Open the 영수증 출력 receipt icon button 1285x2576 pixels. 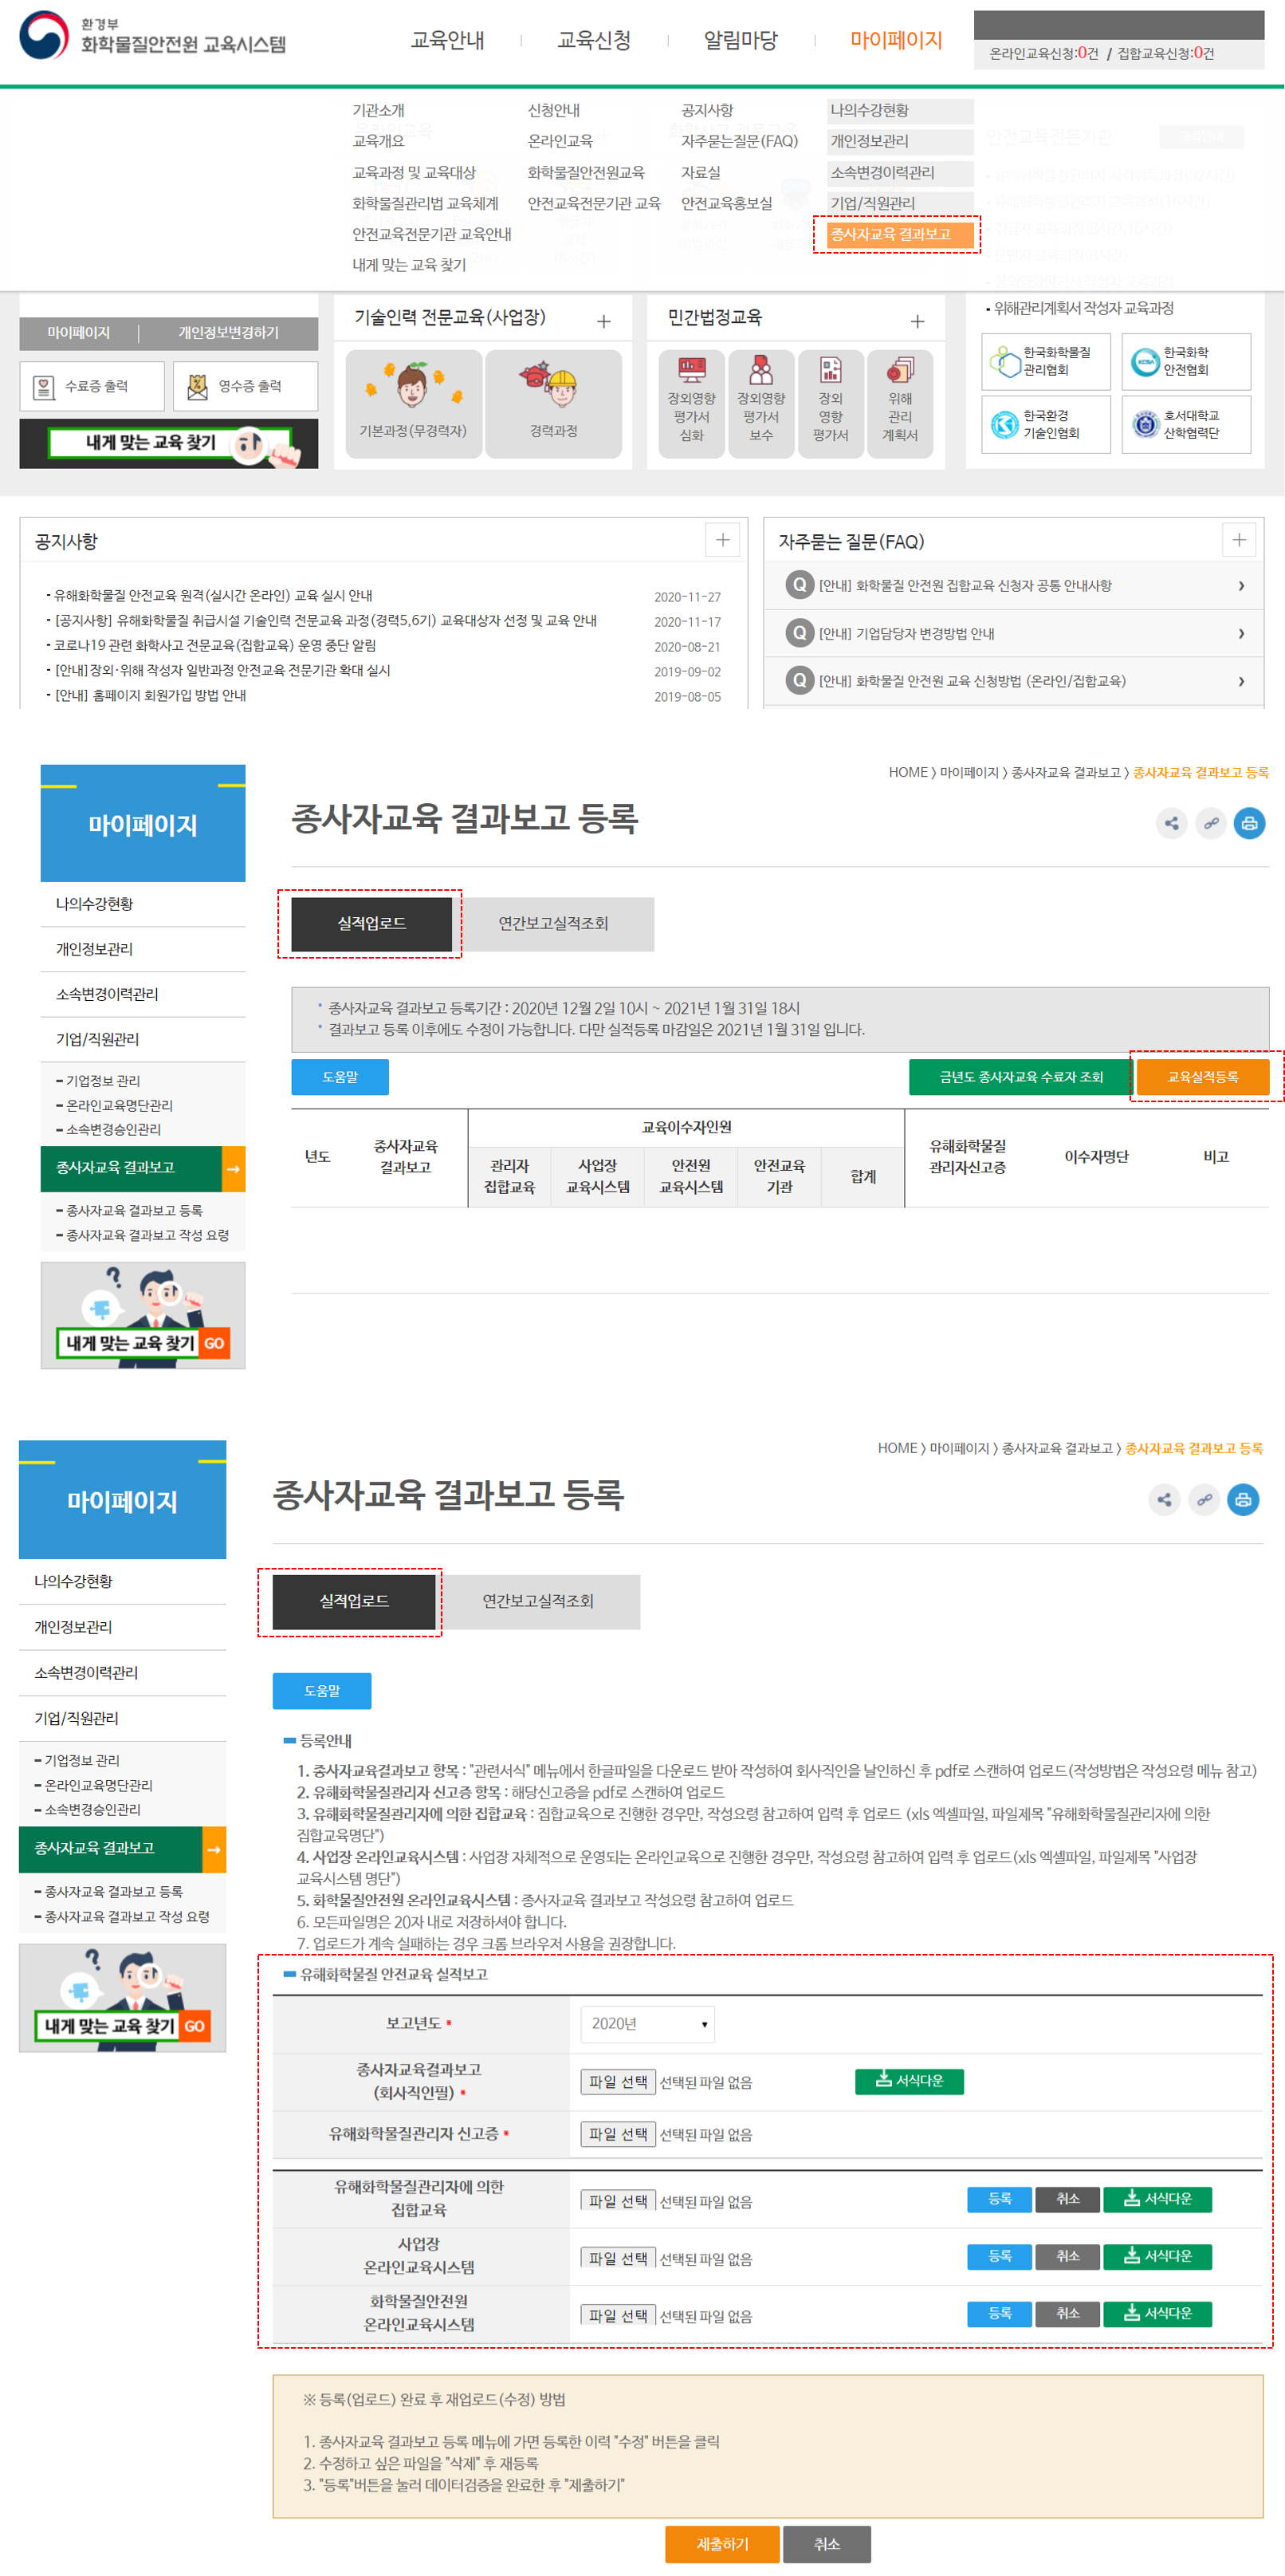(246, 386)
